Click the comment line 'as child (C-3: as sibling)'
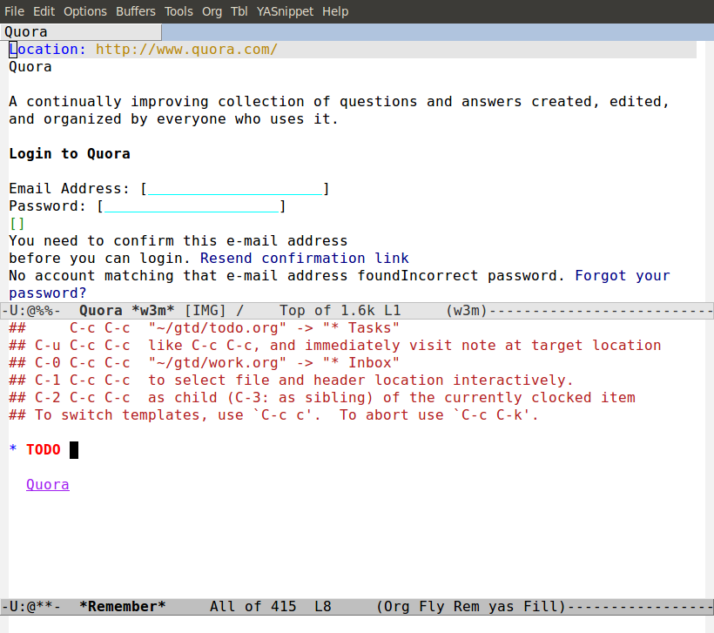The height and width of the screenshot is (633, 714). click(x=322, y=398)
